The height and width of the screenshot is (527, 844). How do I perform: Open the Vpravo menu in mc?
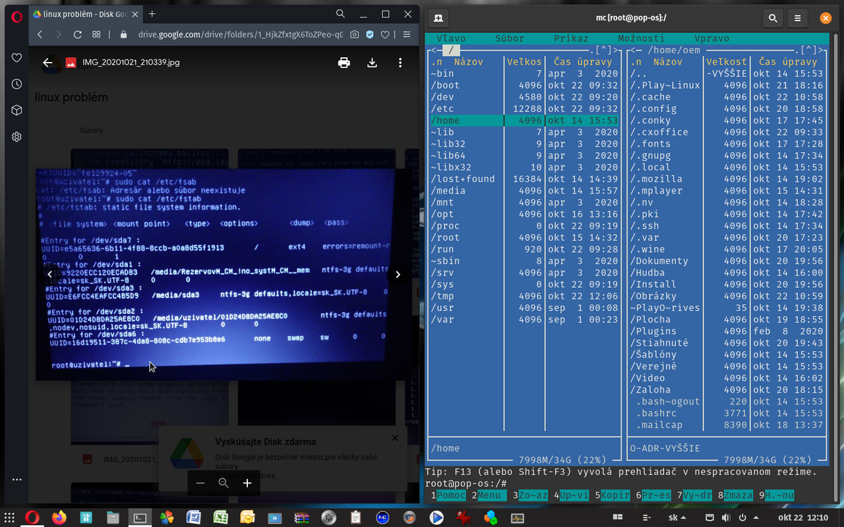tap(711, 38)
